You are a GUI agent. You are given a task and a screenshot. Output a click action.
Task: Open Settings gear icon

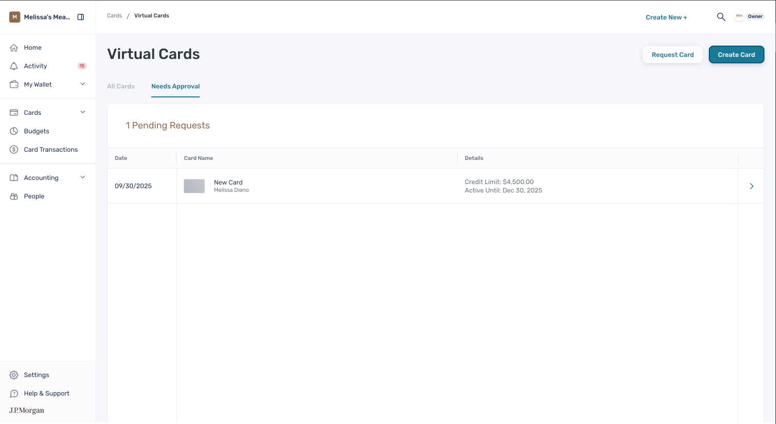click(x=14, y=375)
